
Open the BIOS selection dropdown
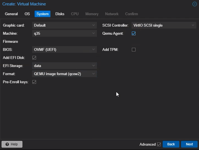click(x=93, y=50)
